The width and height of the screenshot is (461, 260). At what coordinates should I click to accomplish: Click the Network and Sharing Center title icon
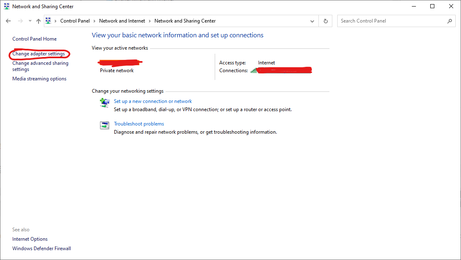(7, 6)
